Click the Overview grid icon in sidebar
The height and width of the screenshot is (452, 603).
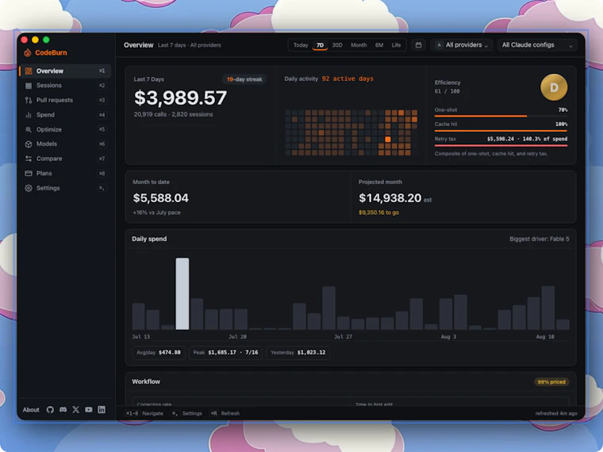(x=29, y=71)
